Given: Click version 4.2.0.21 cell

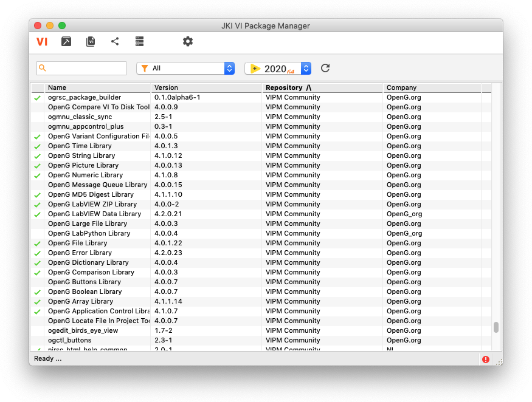Looking at the screenshot, I should pos(168,214).
